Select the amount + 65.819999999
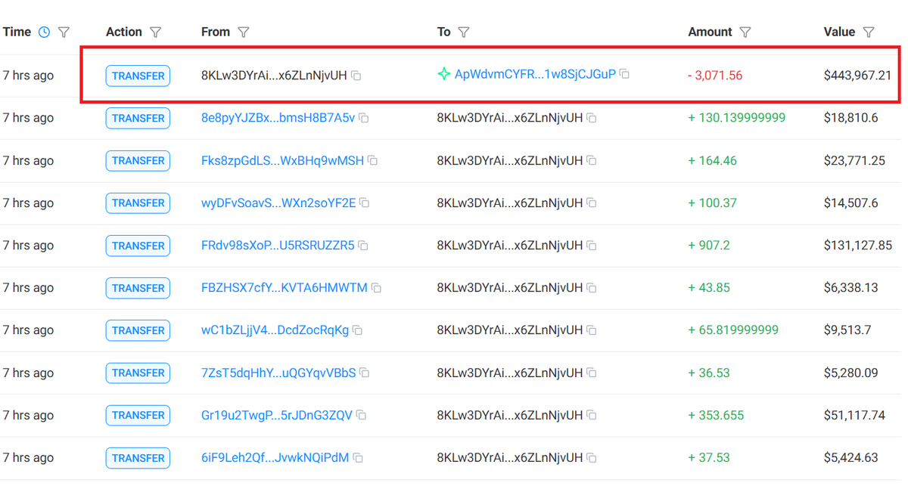This screenshot has width=908, height=489. 733,330
